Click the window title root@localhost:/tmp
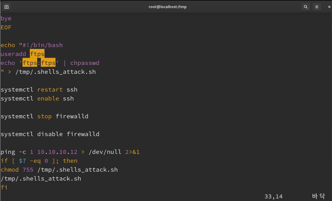 (168, 7)
